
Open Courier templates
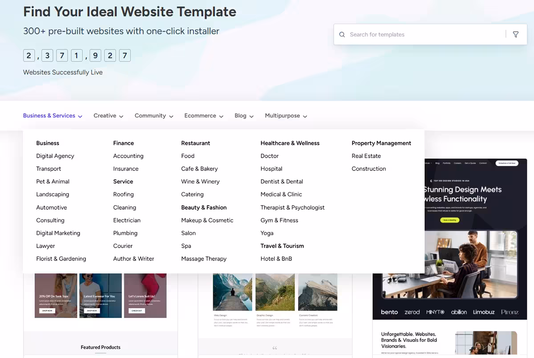[123, 246]
